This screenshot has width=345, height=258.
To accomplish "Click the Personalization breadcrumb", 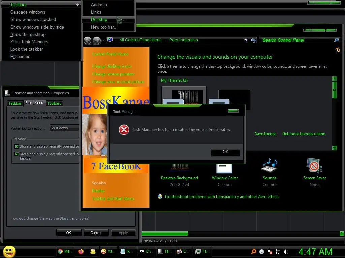I will tap(184, 40).
